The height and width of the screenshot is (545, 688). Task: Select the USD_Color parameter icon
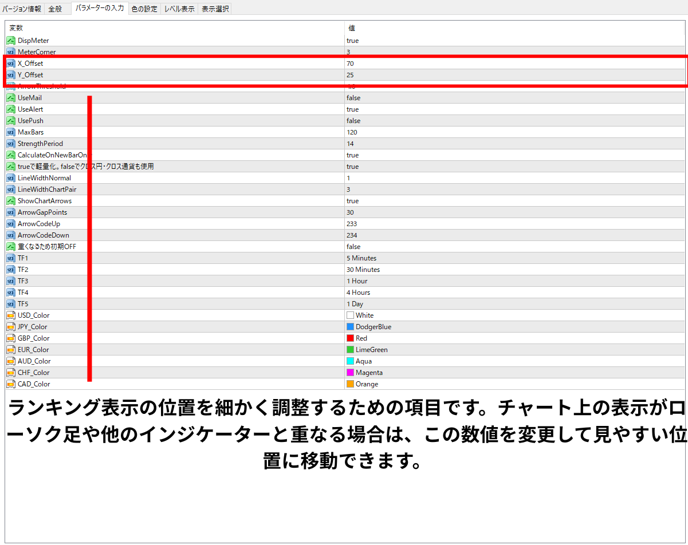(10, 315)
